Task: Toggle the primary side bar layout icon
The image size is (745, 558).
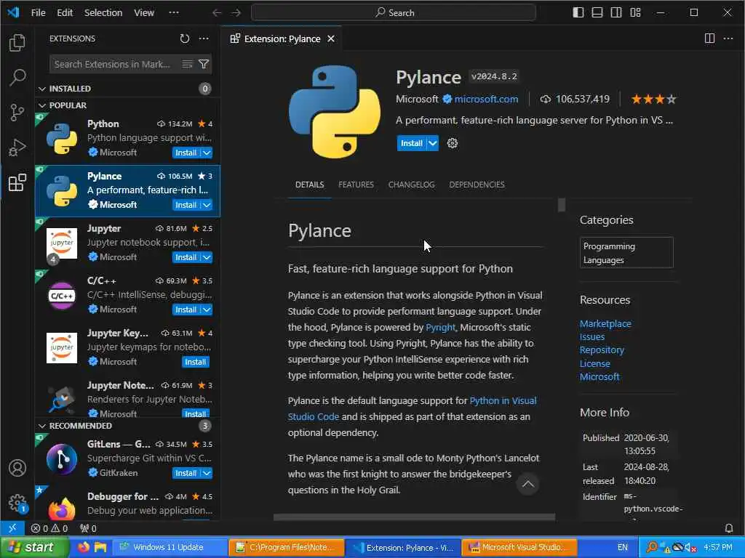Action: pyautogui.click(x=578, y=12)
